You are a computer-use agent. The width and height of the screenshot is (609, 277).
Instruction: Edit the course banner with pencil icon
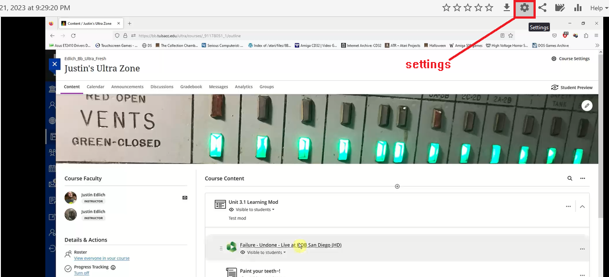tap(587, 105)
